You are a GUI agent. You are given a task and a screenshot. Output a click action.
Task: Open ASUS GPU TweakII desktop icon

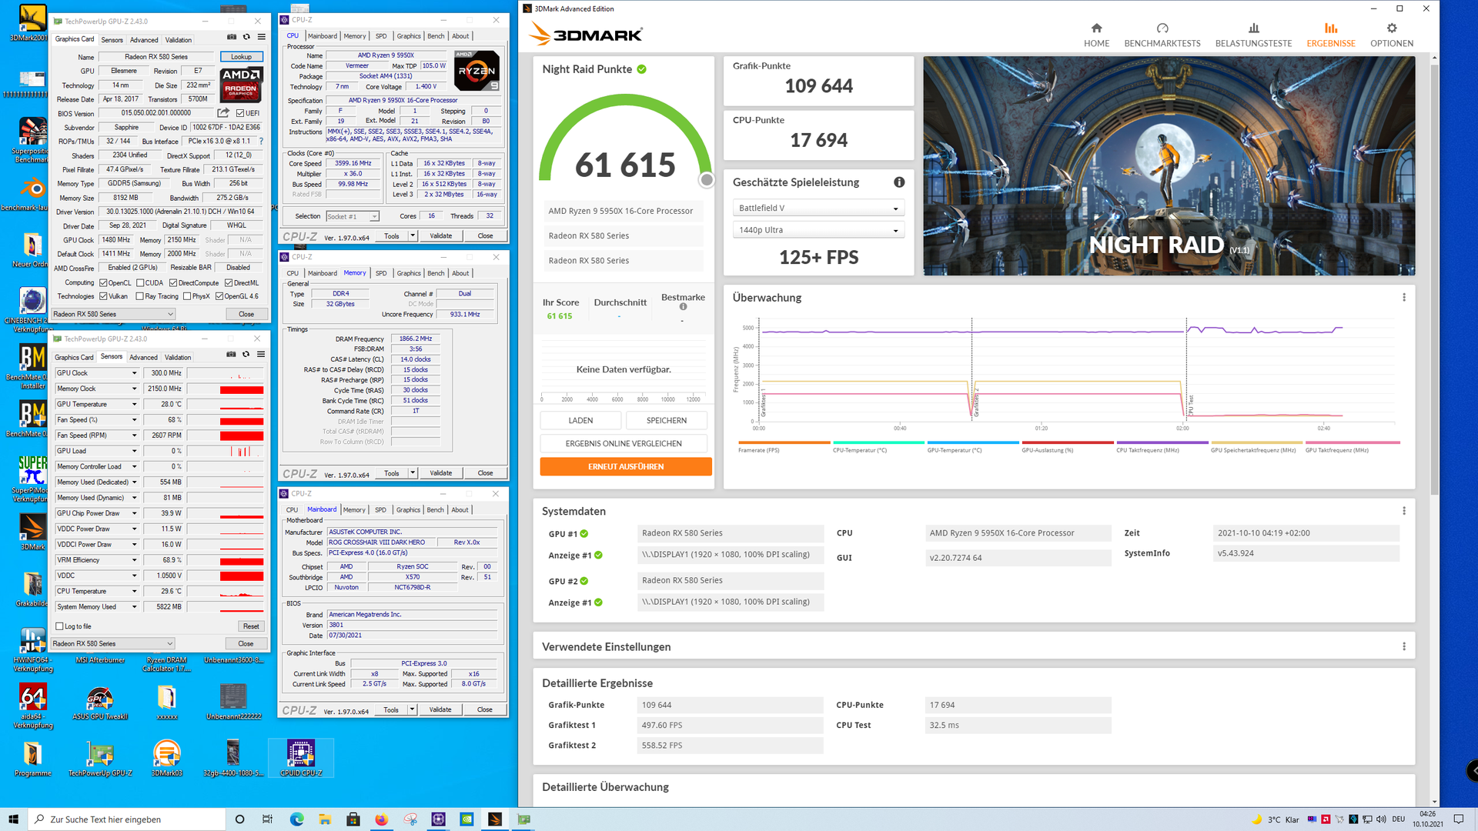click(100, 703)
